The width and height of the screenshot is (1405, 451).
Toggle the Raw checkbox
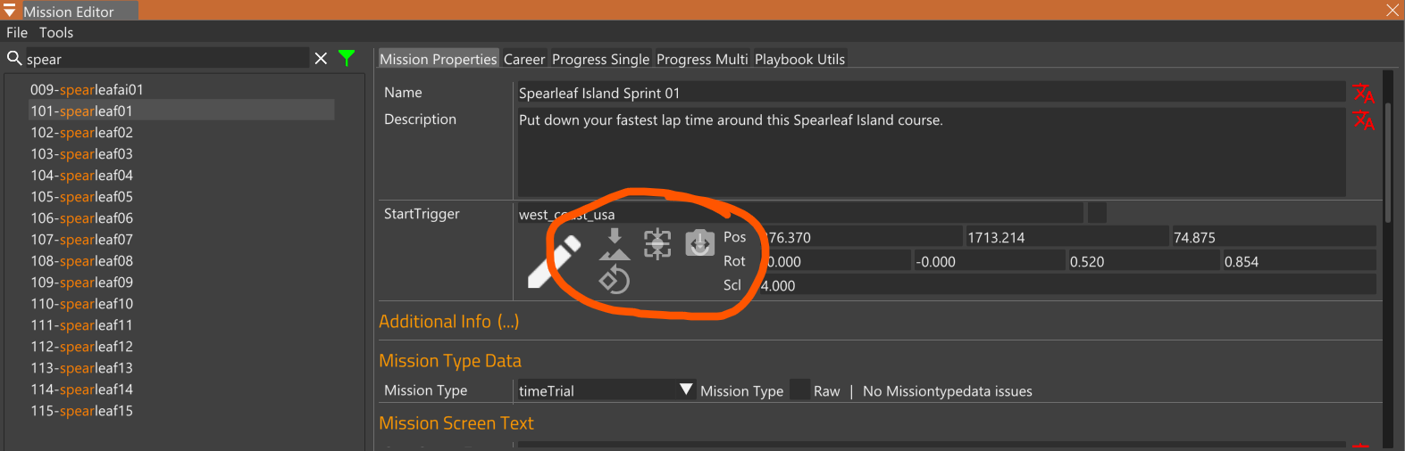(800, 390)
